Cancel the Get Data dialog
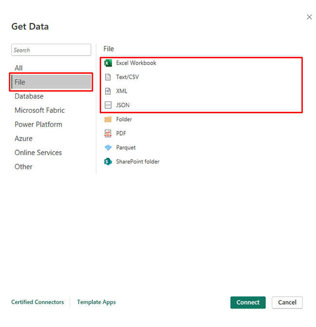 tap(287, 302)
